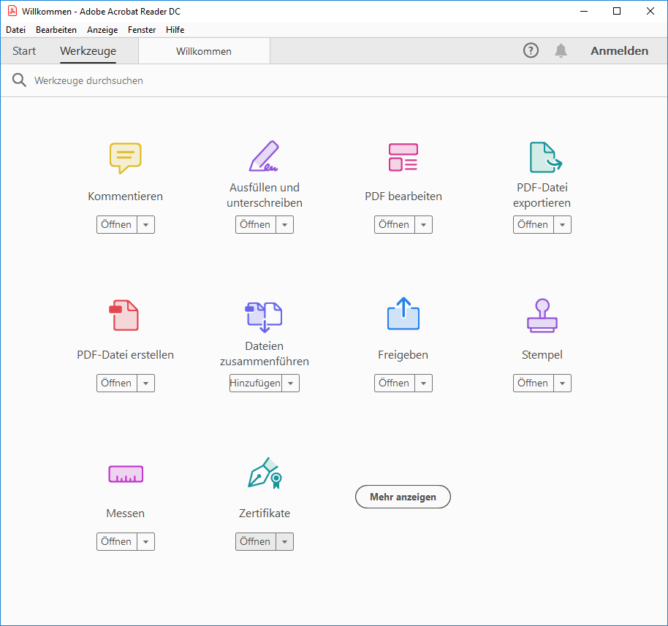Expand the Messen dropdown arrow
668x626 pixels.
145,541
